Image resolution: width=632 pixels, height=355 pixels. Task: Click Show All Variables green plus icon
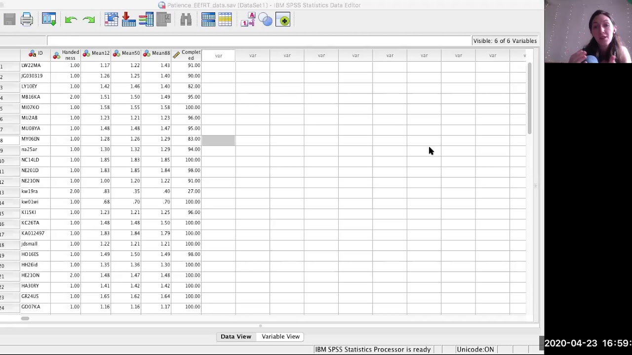point(283,20)
